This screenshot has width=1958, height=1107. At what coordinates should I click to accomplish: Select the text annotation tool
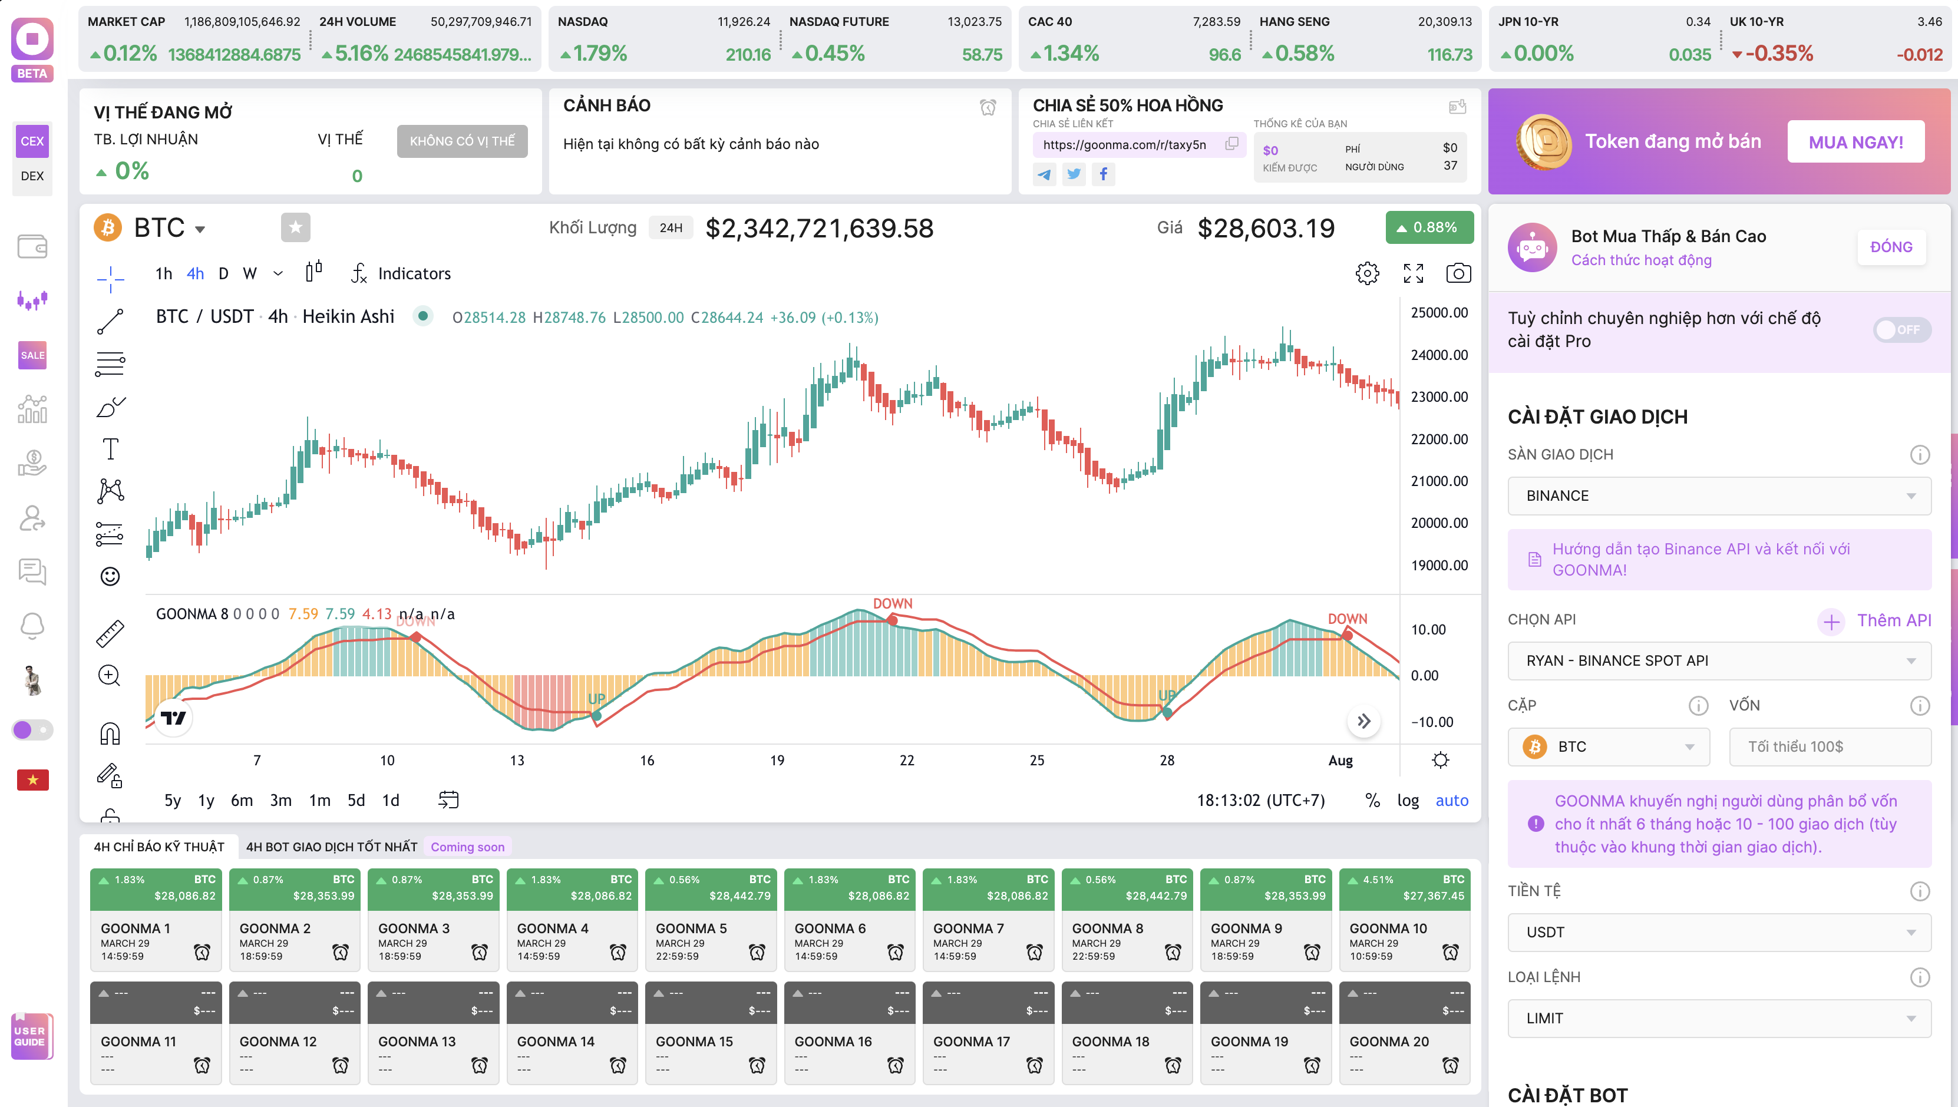(x=110, y=448)
